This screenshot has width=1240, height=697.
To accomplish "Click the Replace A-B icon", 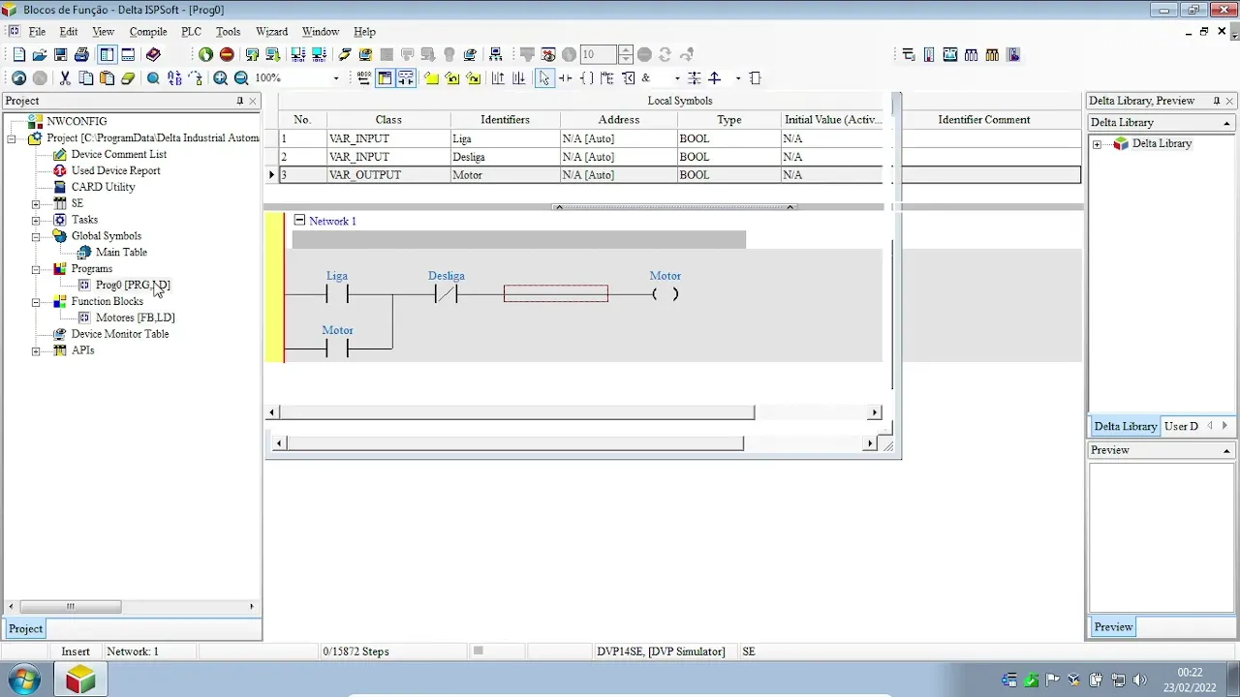I will pos(174,78).
